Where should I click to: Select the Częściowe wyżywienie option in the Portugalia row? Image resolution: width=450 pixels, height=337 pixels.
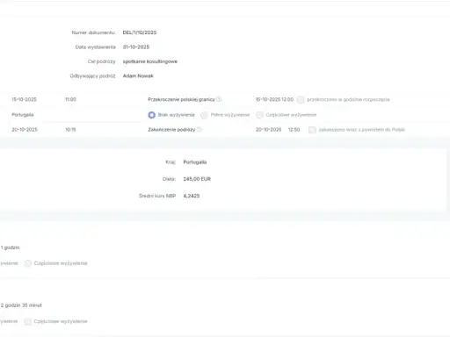click(259, 115)
